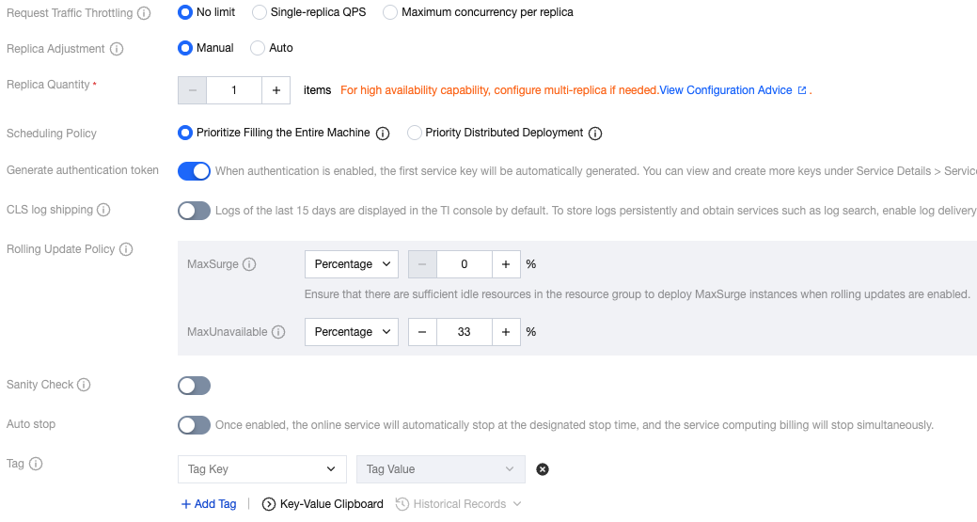Remove the tag row with X icon
The height and width of the screenshot is (522, 977).
tap(543, 469)
